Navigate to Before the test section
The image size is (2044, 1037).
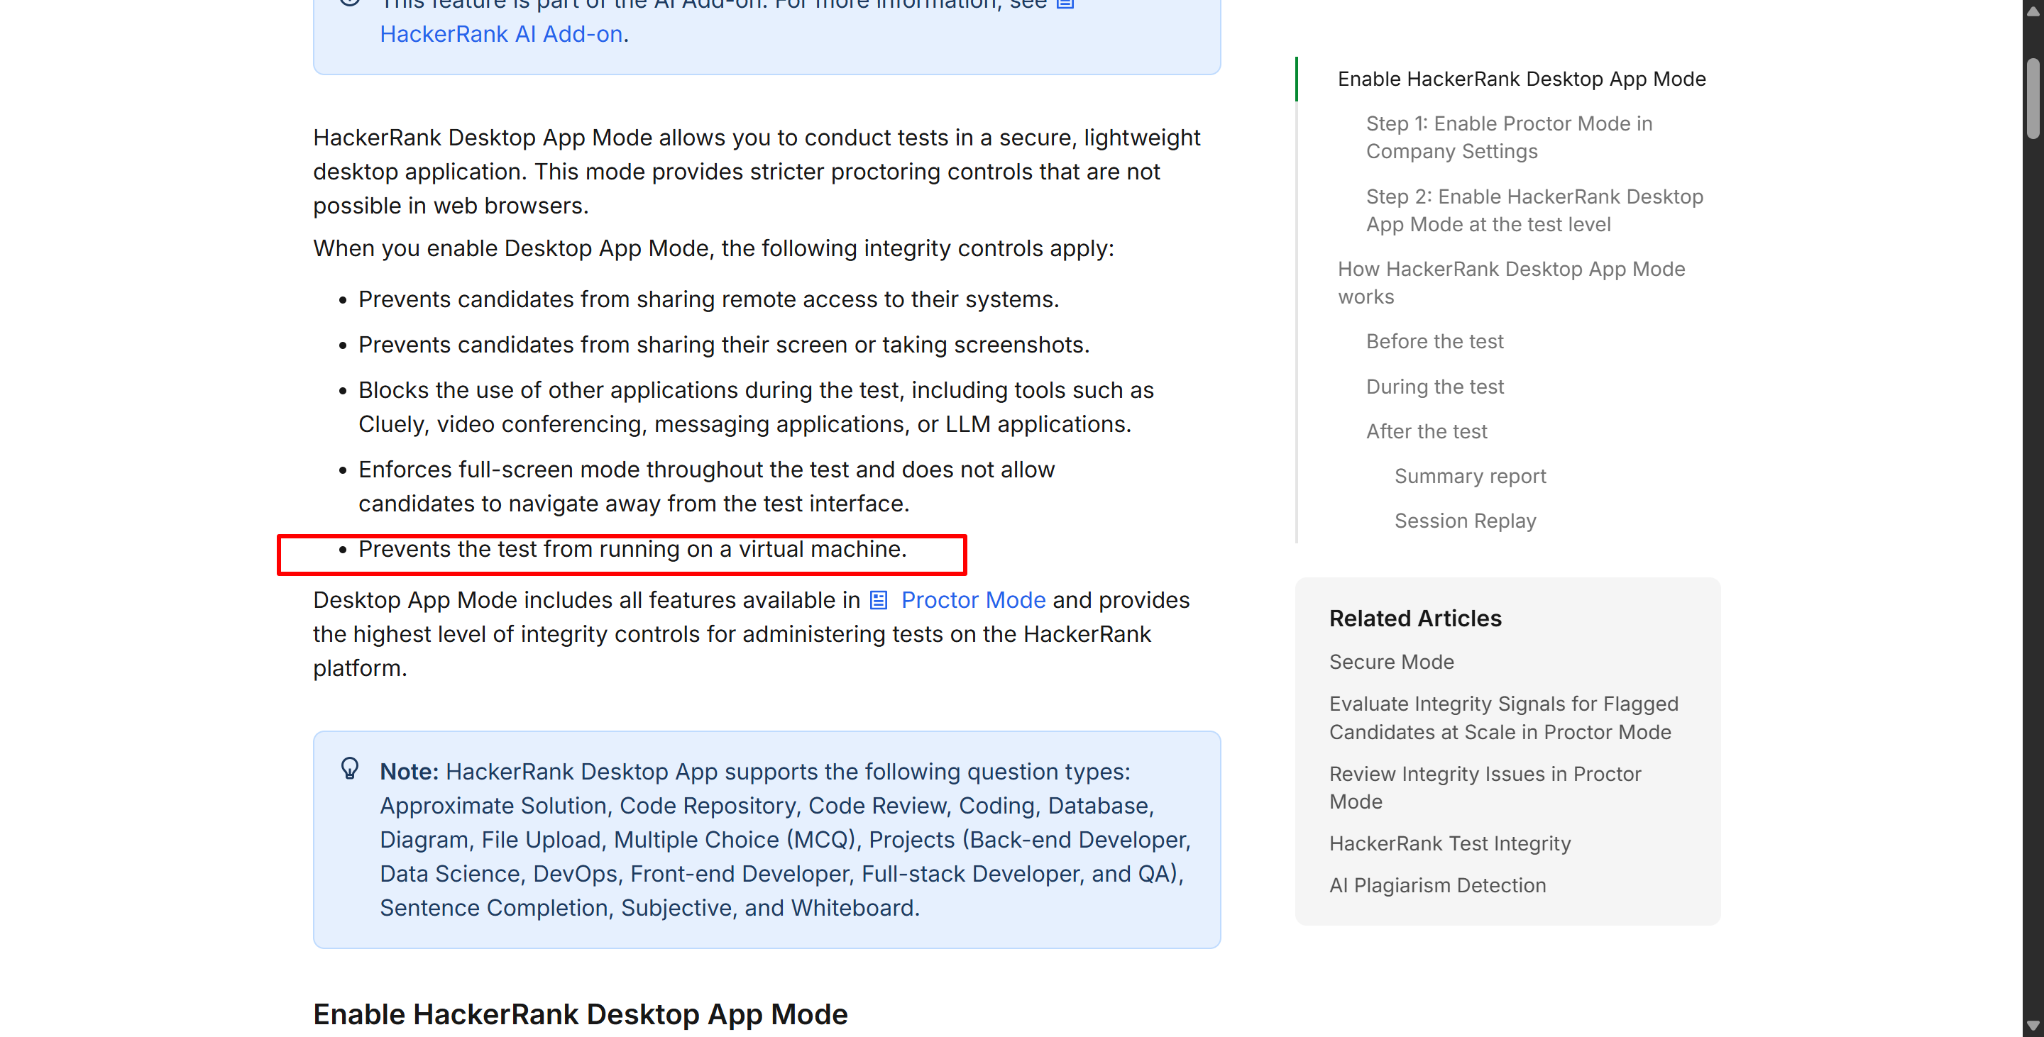coord(1434,341)
